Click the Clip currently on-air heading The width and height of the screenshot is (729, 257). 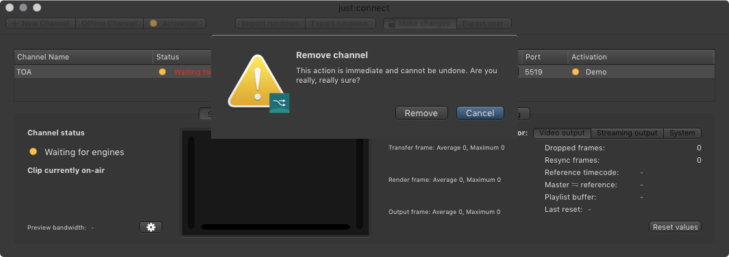pyautogui.click(x=66, y=170)
